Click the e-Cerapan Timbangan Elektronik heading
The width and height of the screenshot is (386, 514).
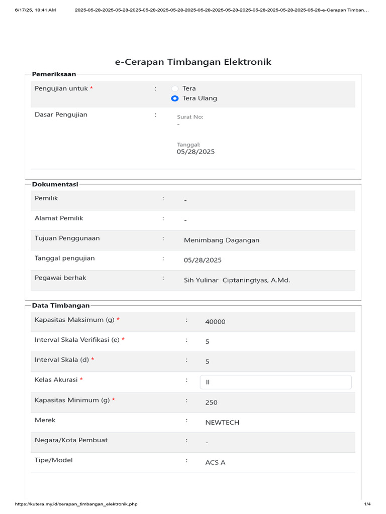[193, 62]
